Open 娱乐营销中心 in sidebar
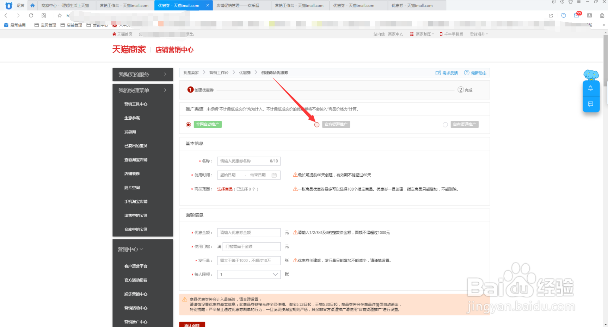The height and width of the screenshot is (327, 608). pyautogui.click(x=136, y=294)
